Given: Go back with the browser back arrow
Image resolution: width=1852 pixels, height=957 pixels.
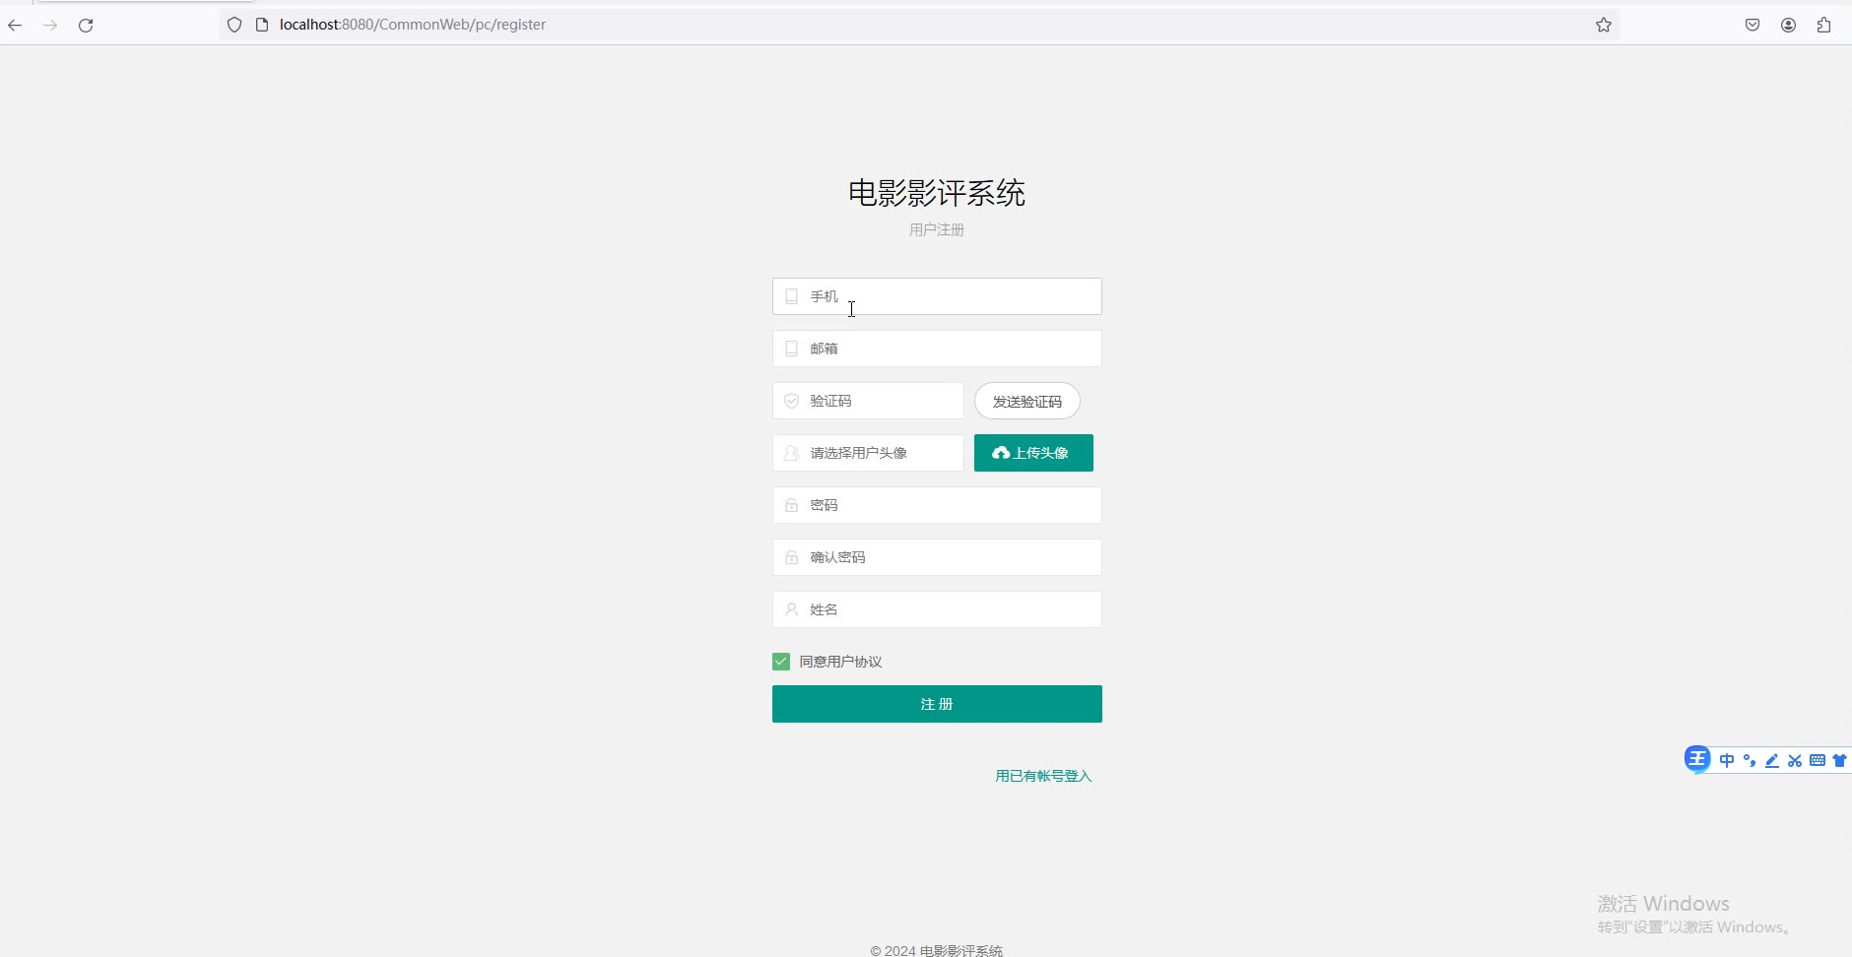Looking at the screenshot, I should click(15, 26).
